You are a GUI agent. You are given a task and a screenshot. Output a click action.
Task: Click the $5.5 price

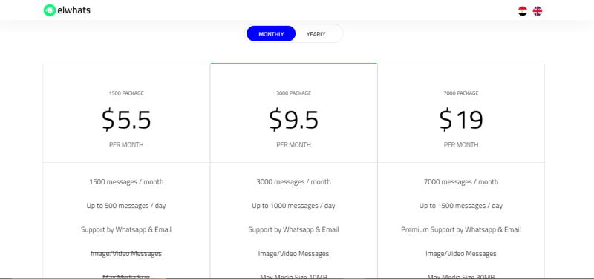pos(126,119)
